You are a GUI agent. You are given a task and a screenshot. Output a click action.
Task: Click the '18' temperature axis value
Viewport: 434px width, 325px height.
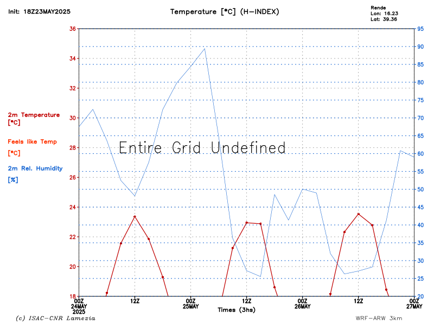coord(73,296)
